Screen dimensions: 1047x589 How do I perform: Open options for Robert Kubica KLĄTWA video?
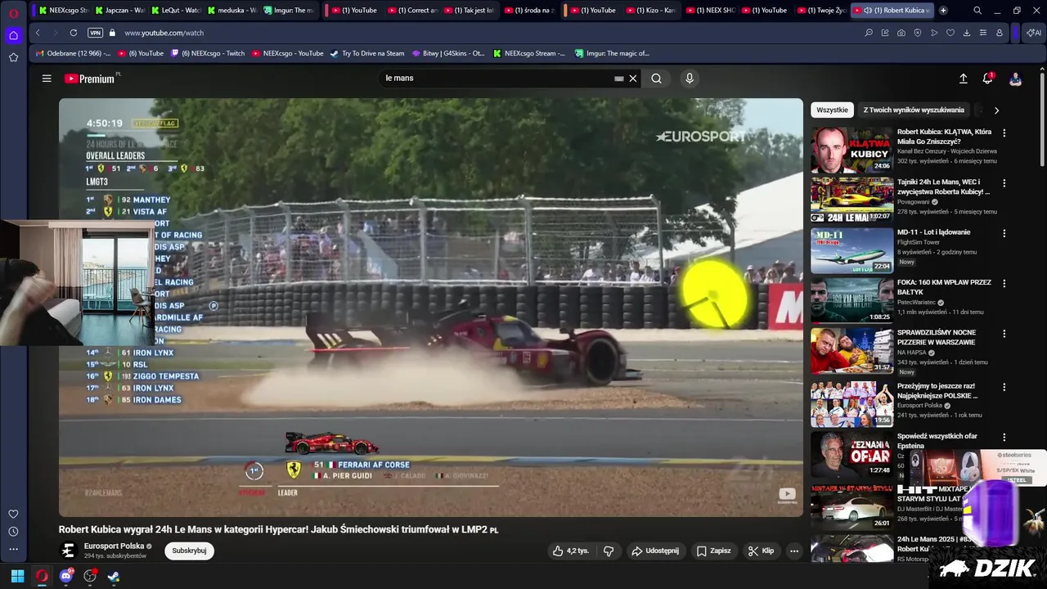(1004, 133)
